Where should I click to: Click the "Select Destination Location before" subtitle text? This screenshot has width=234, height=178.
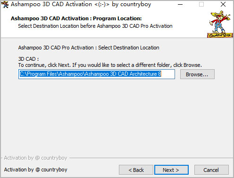57,26
